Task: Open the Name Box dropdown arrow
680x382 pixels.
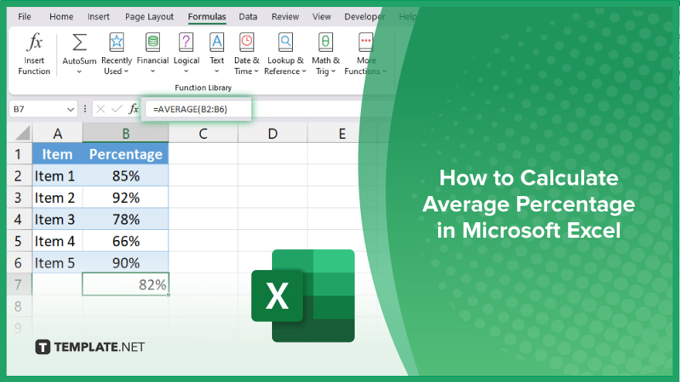Action: coord(70,110)
